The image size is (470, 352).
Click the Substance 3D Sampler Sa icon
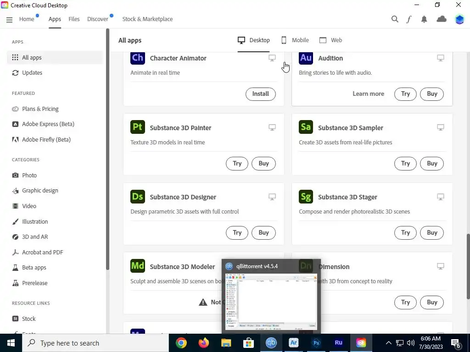click(306, 127)
